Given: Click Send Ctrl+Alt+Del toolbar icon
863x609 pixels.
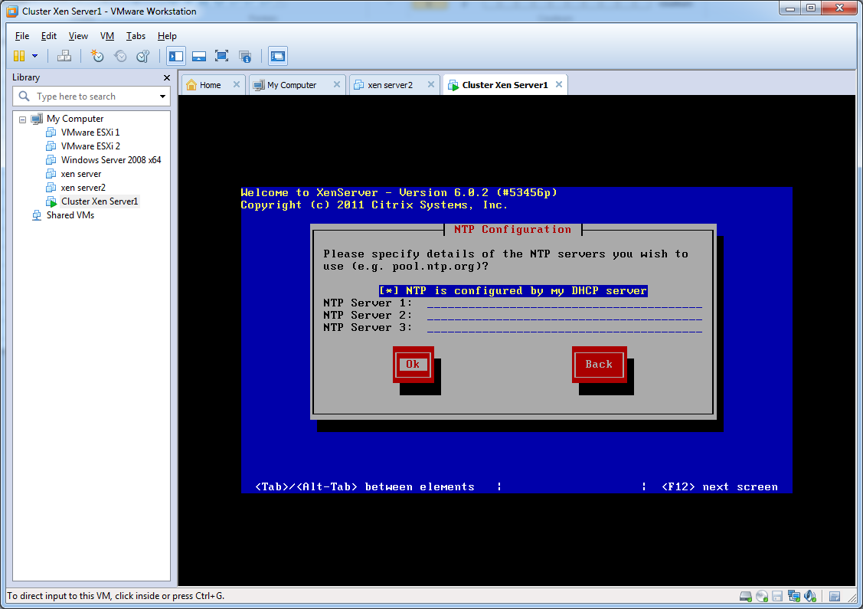Looking at the screenshot, I should tap(64, 56).
